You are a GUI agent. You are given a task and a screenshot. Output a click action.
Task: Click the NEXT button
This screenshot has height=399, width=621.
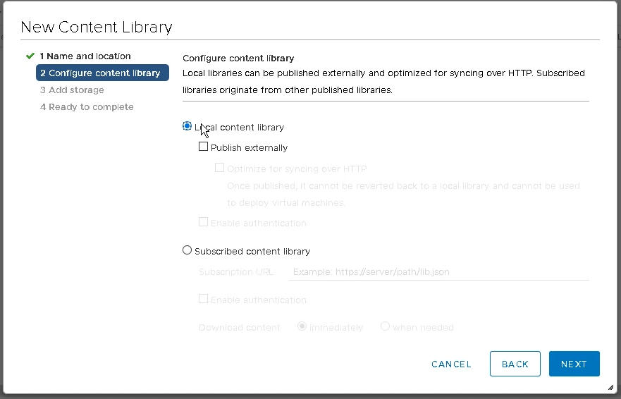tap(574, 364)
